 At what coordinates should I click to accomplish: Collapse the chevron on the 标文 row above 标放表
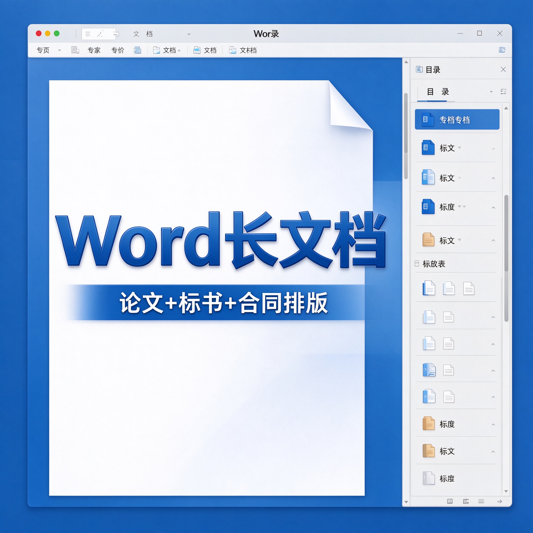pyautogui.click(x=493, y=240)
